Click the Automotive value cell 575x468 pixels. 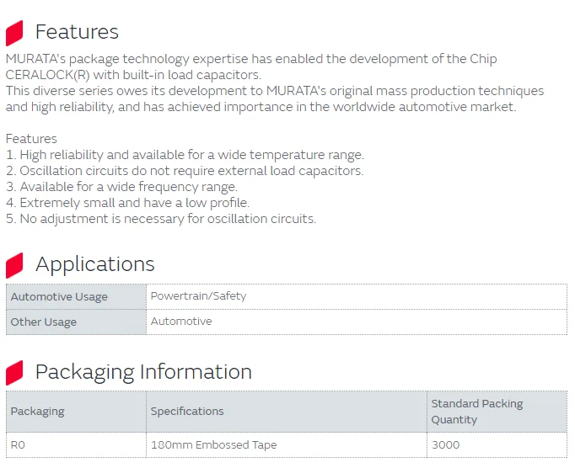tap(181, 322)
